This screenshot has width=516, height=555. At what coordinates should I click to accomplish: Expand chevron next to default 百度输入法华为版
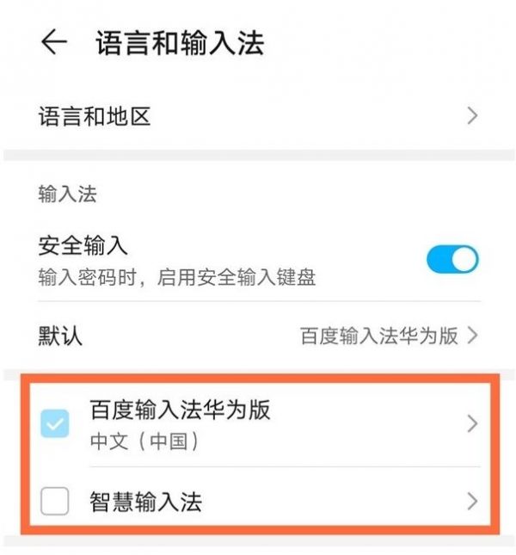[x=472, y=336]
